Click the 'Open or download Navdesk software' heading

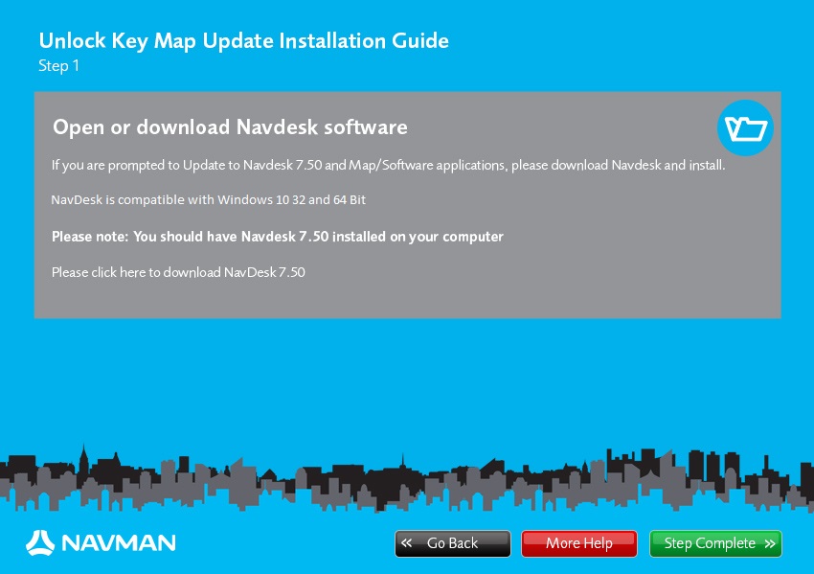point(230,126)
